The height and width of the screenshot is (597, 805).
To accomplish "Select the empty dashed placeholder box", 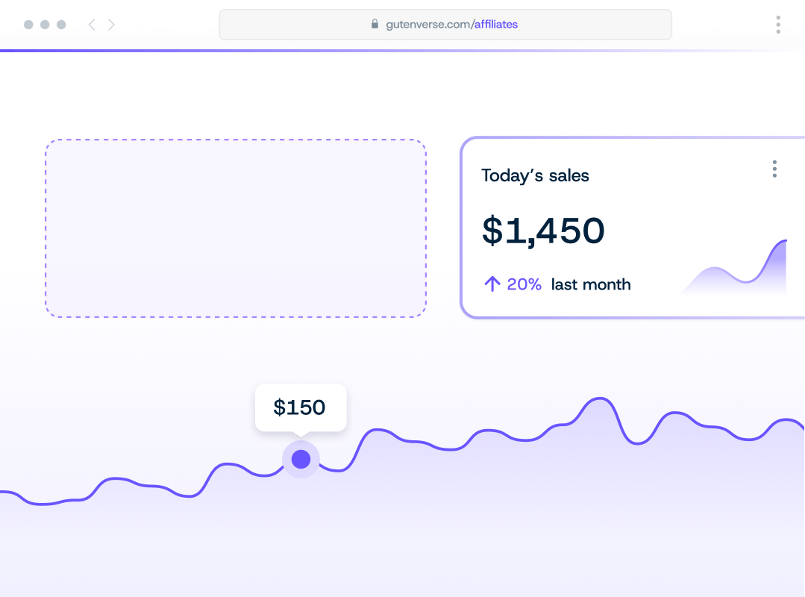I will [236, 228].
